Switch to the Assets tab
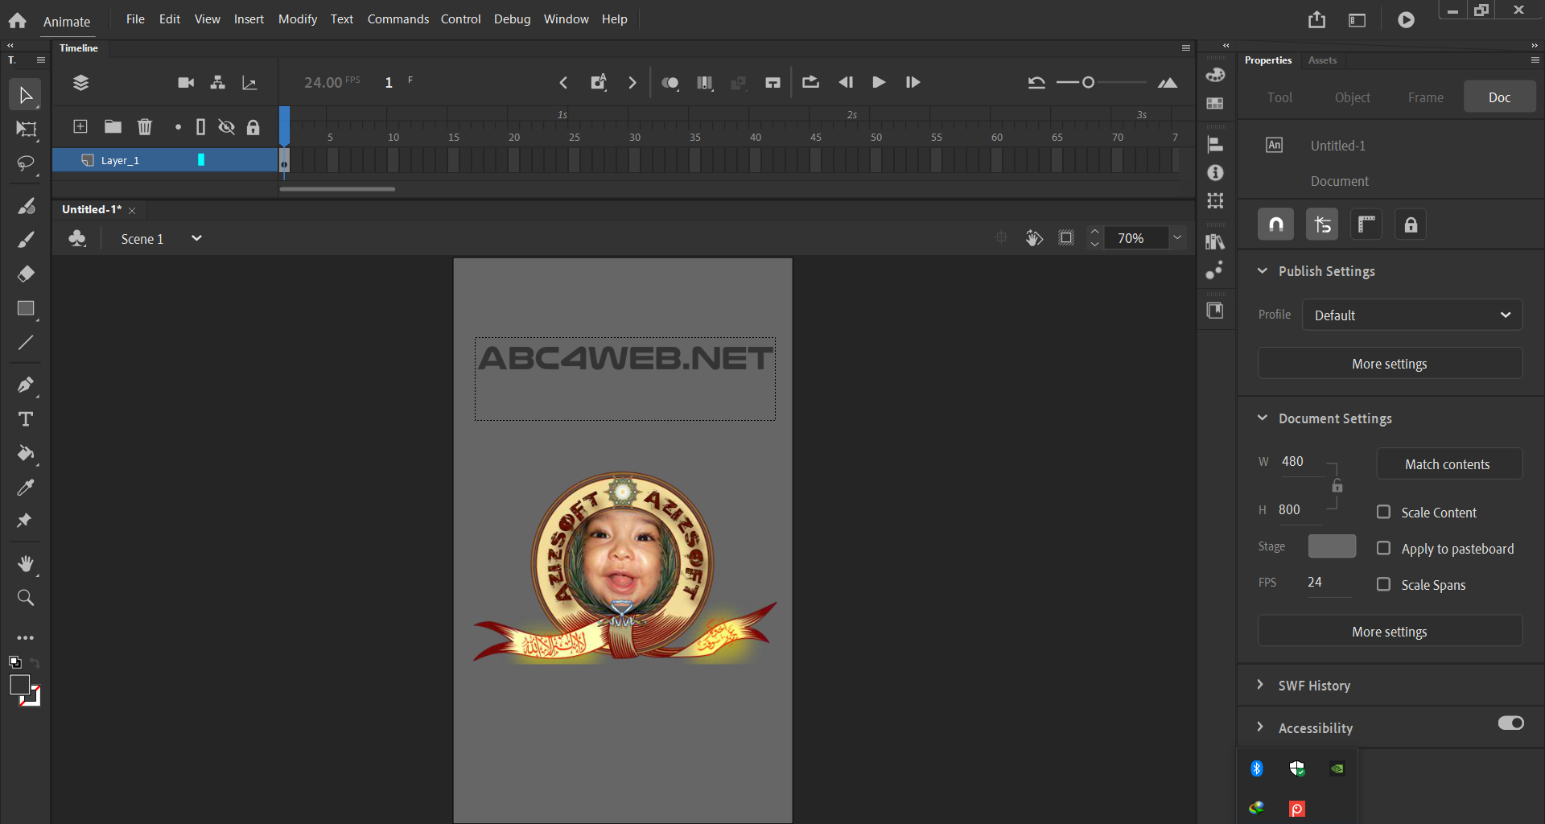Image resolution: width=1545 pixels, height=824 pixels. [1322, 60]
